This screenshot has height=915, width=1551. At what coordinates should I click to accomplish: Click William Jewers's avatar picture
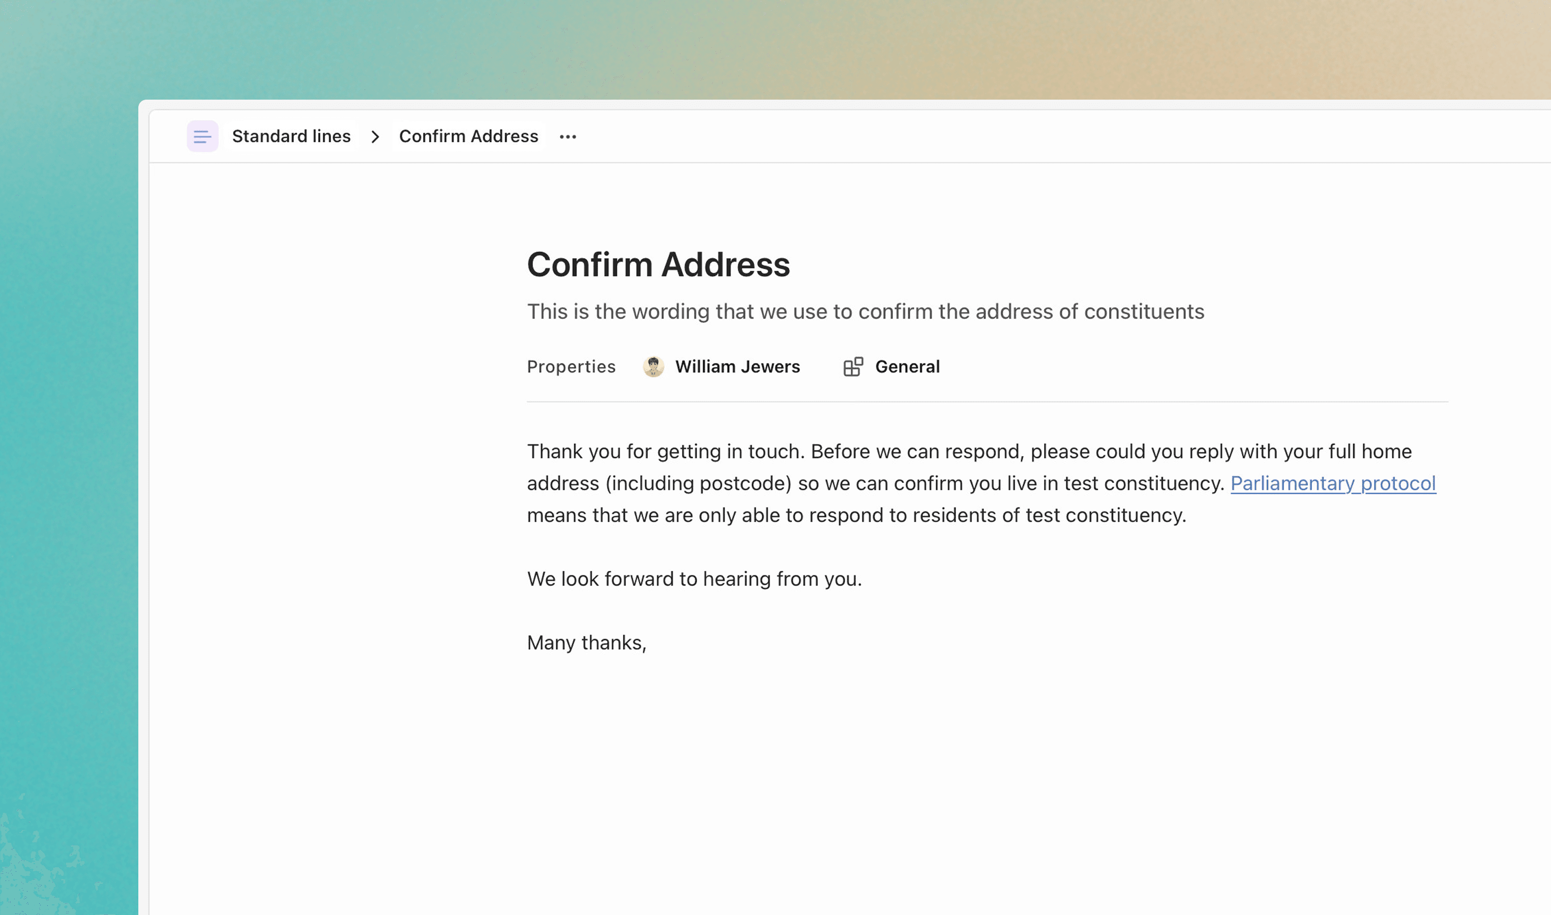tap(653, 366)
